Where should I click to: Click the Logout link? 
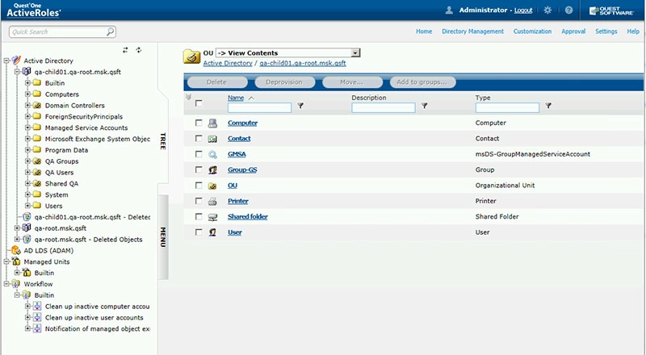coord(523,10)
